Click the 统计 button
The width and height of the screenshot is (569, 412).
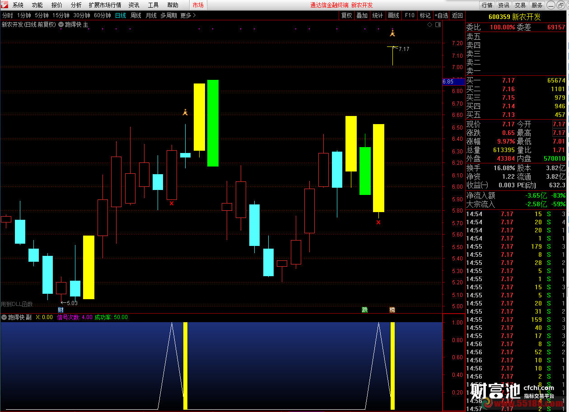[x=378, y=15]
